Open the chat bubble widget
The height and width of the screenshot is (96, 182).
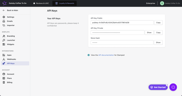(173, 87)
